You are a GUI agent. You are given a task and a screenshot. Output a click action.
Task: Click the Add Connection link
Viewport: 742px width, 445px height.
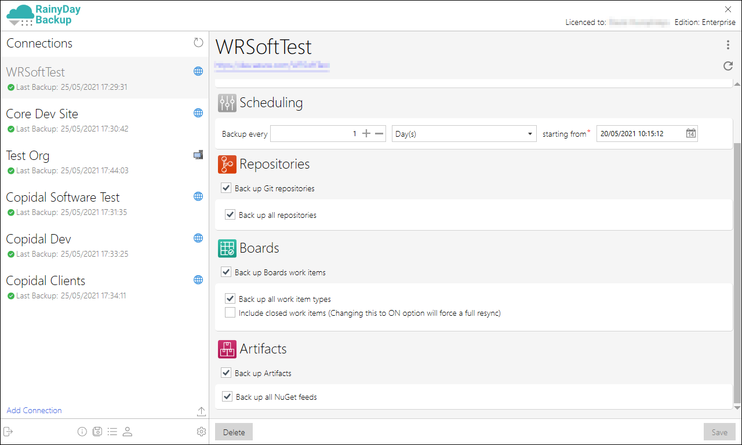tap(34, 410)
